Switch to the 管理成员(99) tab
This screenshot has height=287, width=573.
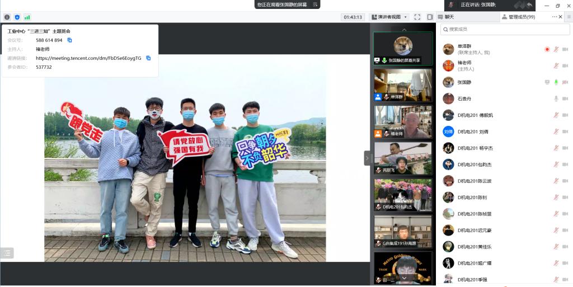(519, 17)
